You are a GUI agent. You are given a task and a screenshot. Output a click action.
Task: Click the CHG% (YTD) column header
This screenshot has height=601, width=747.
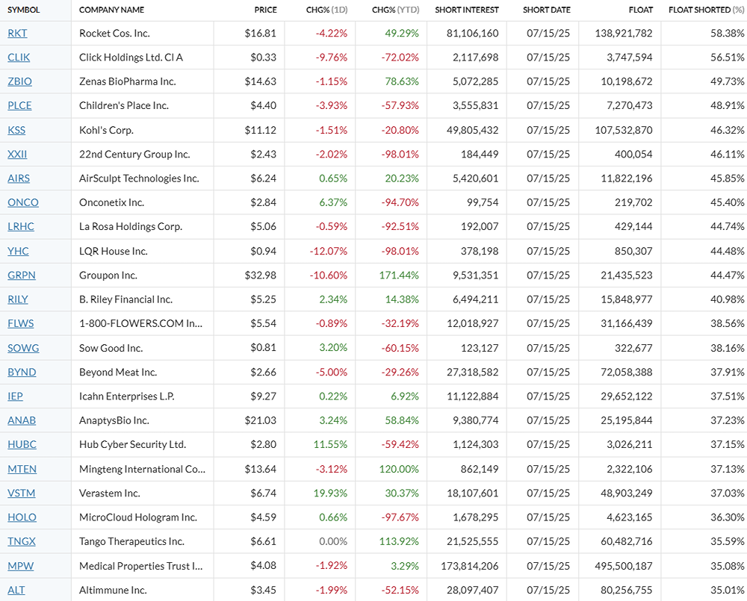coord(395,10)
